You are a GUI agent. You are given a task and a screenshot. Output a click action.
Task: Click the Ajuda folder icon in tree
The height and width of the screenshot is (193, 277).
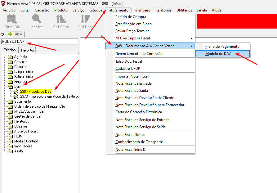tap(11, 151)
